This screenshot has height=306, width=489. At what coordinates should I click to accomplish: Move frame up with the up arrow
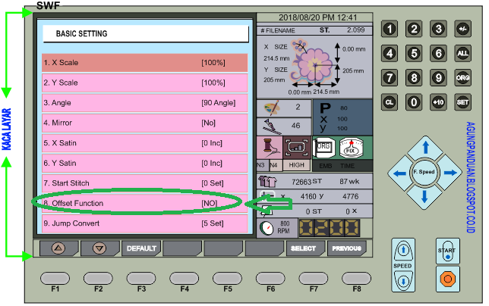(425, 147)
